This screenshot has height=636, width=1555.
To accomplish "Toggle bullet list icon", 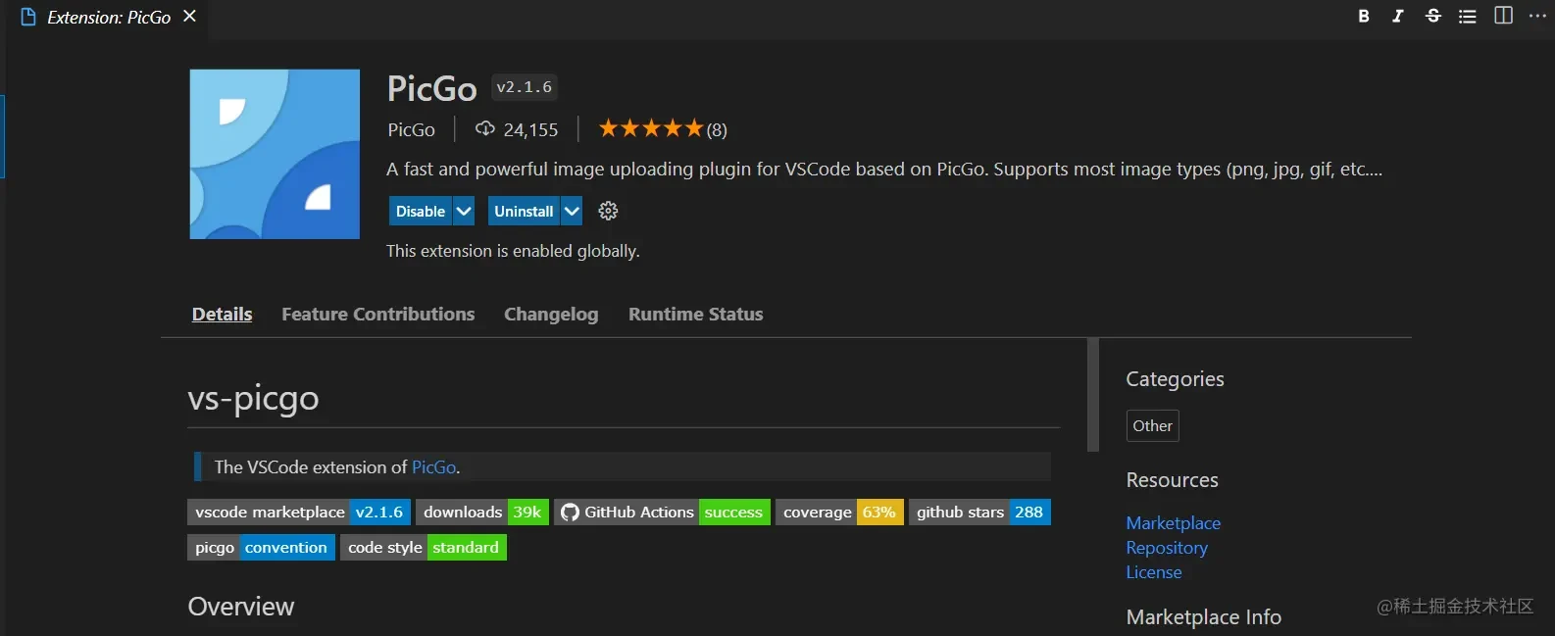I will (x=1467, y=16).
